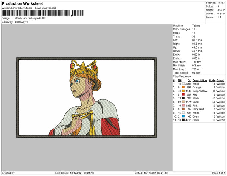Click the 'N#' column header
This screenshot has height=176, width=227.
pyautogui.click(x=180, y=80)
